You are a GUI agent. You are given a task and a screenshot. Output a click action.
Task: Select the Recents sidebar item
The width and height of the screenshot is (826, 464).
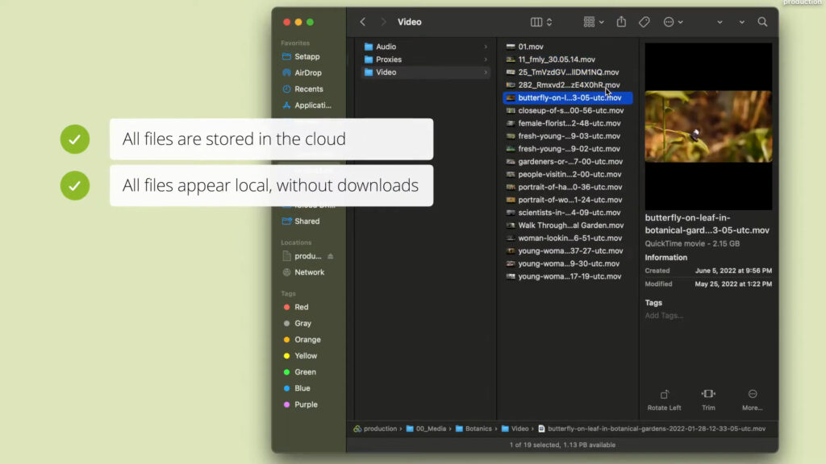[x=307, y=89]
